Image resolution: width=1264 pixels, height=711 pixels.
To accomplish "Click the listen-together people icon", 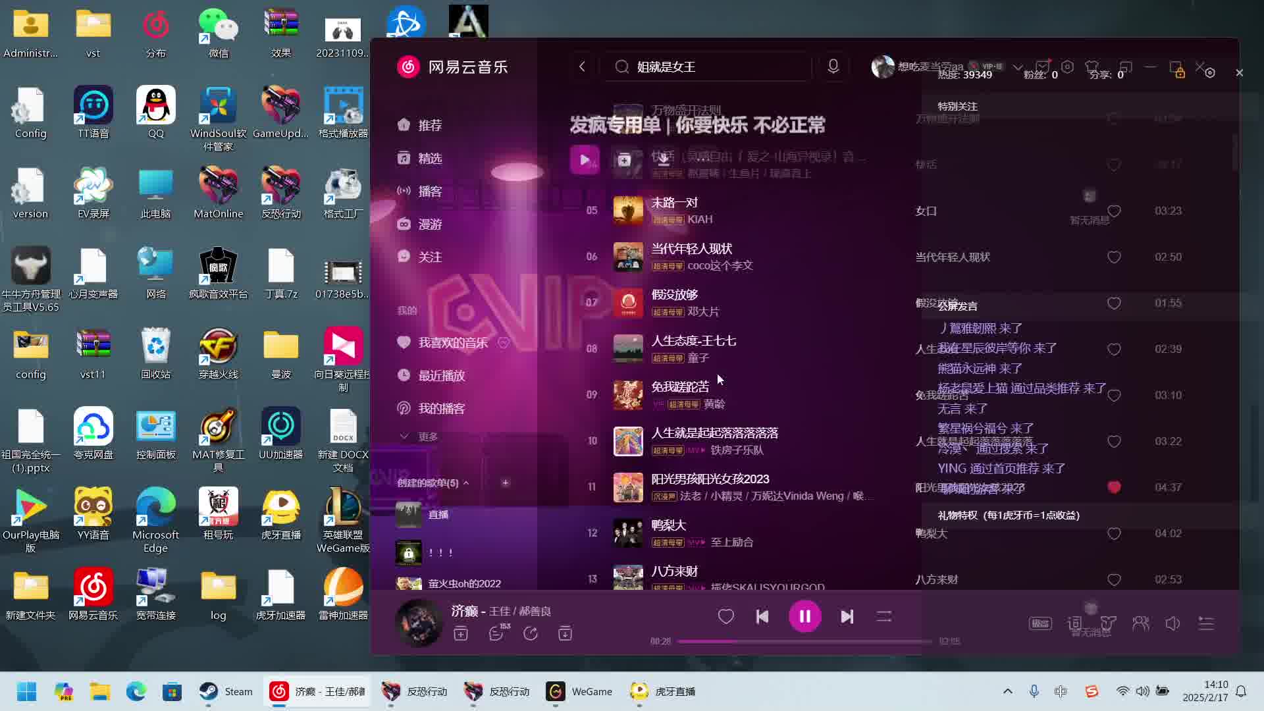I will click(x=1141, y=623).
